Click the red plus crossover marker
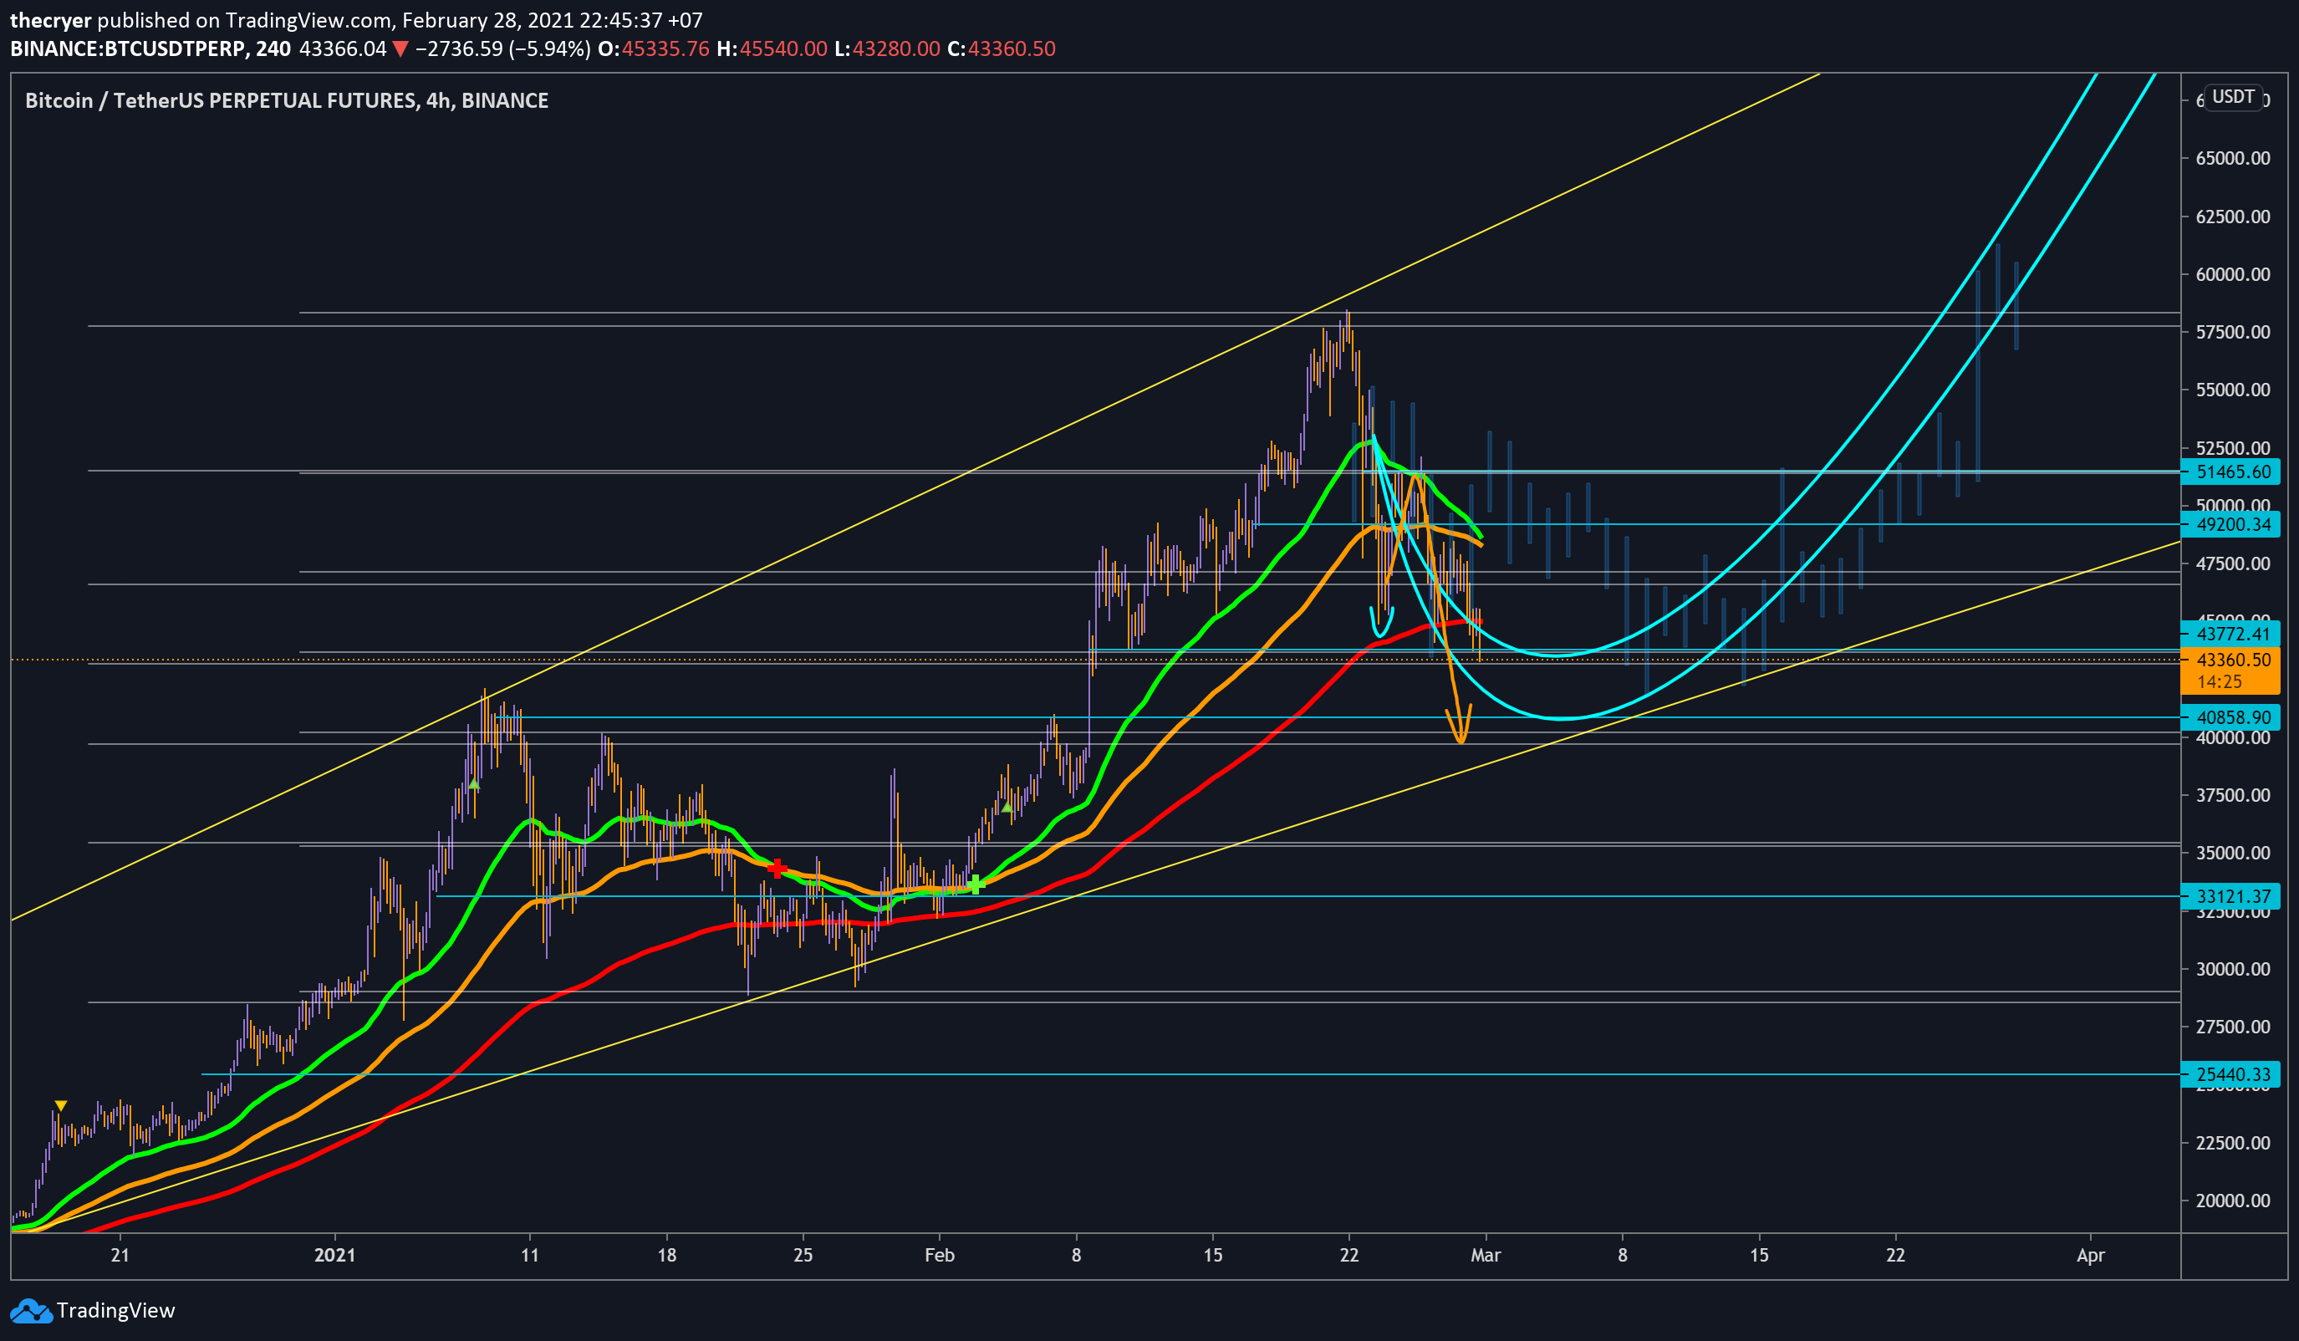2299x1341 pixels. [777, 868]
